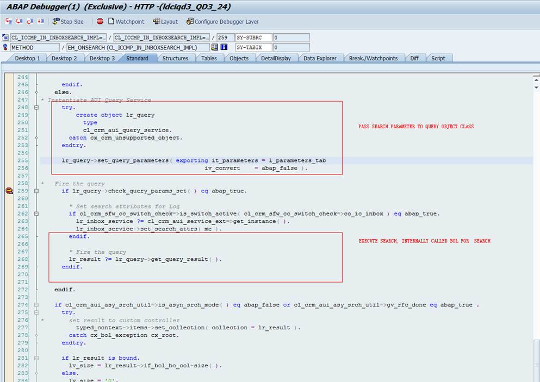The image size is (540, 382).
Task: Click the Watchpoint button
Action: pyautogui.click(x=126, y=22)
